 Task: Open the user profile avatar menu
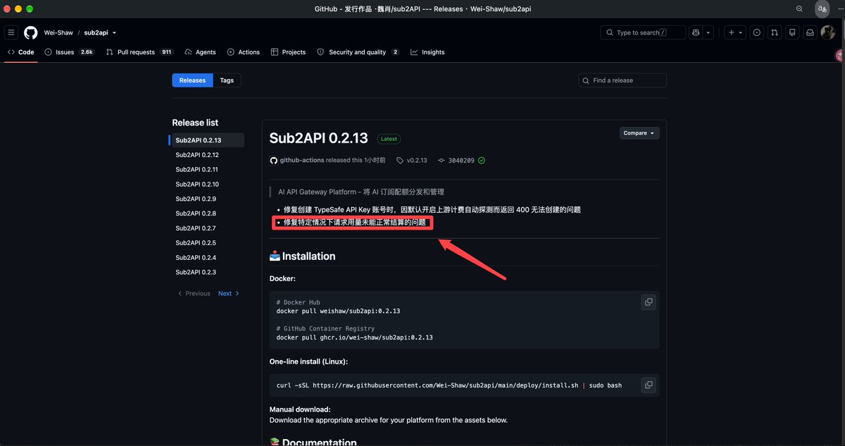829,32
